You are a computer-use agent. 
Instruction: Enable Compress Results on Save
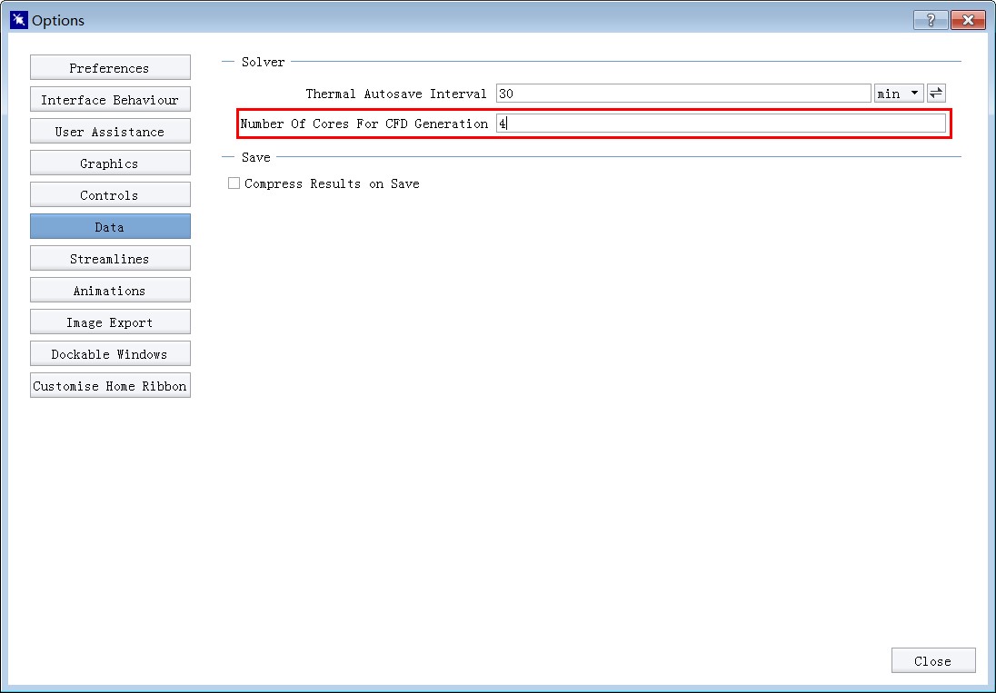[234, 183]
